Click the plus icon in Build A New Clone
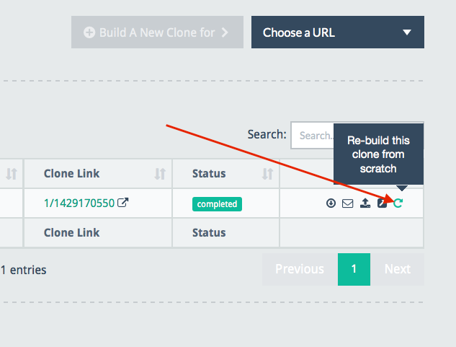Viewport: 456px width, 347px height. (89, 32)
